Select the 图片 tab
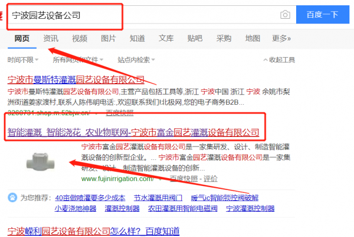Viewport: 354px width, 237px height. (x=109, y=38)
